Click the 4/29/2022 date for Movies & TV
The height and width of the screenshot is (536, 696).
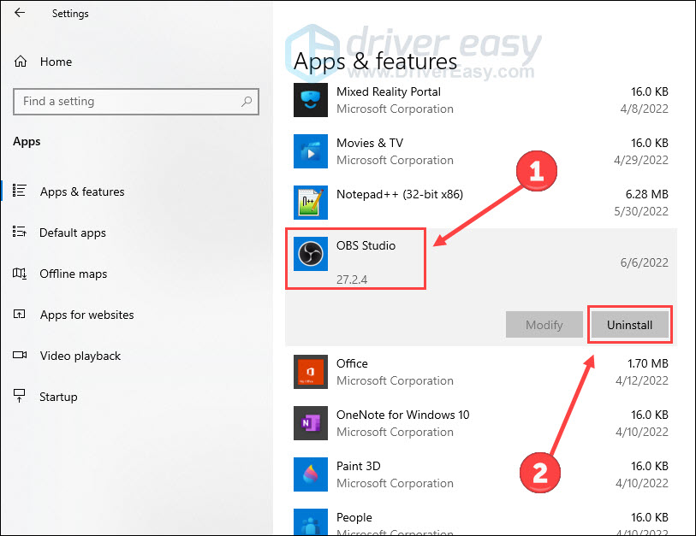(641, 160)
